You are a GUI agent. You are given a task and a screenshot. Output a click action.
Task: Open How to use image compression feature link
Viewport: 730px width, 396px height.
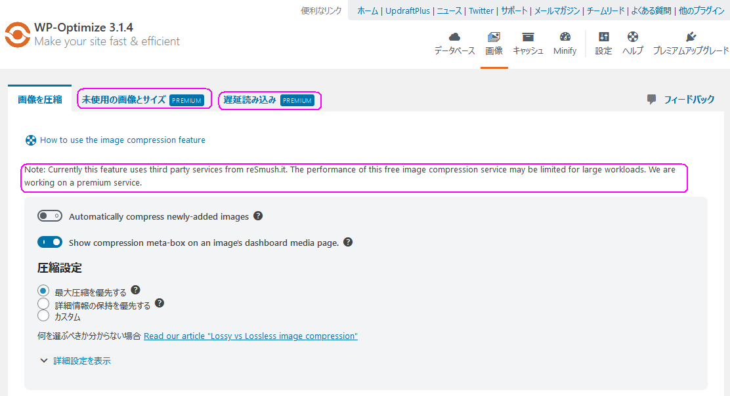(123, 140)
